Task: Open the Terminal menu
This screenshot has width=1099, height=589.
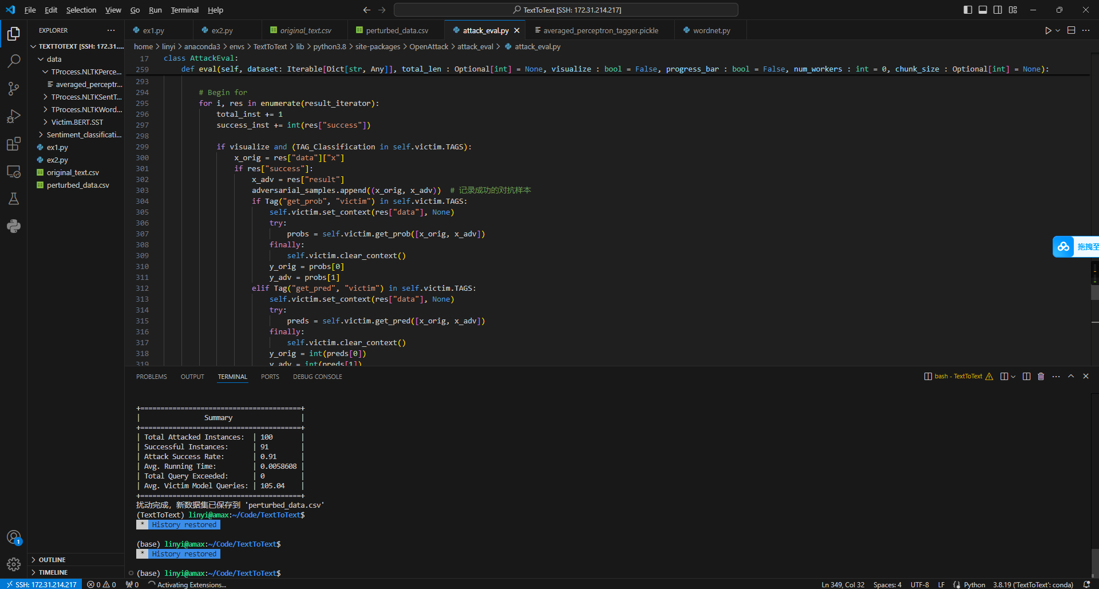Action: pyautogui.click(x=185, y=10)
